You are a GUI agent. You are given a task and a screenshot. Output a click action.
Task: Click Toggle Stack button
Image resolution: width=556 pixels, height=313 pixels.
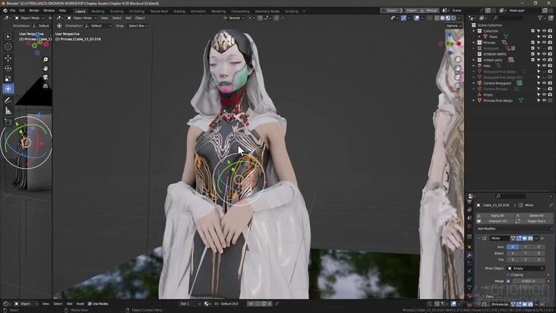[534, 221]
